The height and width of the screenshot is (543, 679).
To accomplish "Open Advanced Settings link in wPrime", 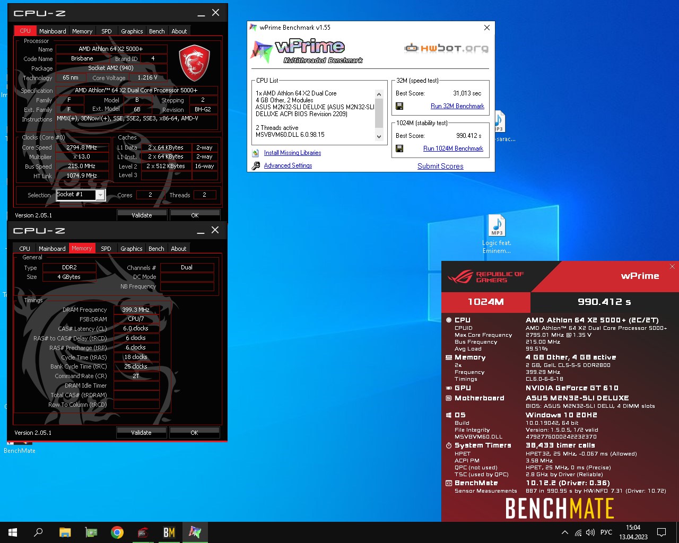I will (x=288, y=165).
